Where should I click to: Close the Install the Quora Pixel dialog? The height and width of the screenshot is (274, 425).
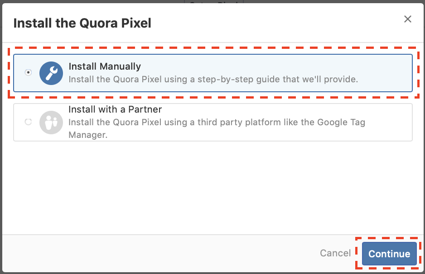408,19
